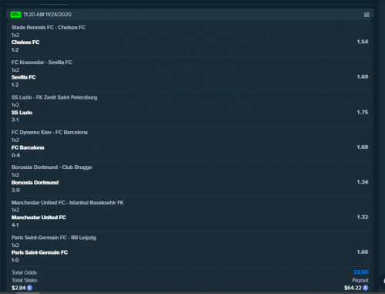Click the Payout label
This screenshot has width=385, height=294.
coord(360,280)
